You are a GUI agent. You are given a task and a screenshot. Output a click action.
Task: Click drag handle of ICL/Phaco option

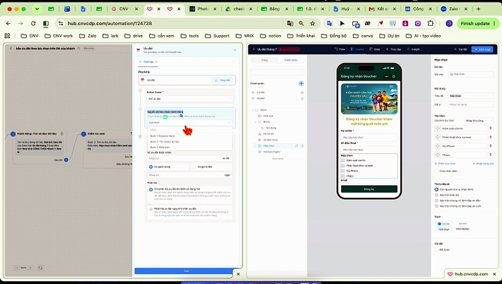[x=437, y=146]
